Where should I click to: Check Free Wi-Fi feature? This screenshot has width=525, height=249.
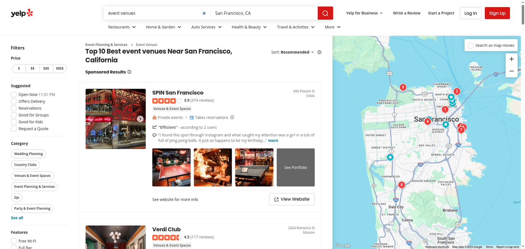[x=14, y=241]
